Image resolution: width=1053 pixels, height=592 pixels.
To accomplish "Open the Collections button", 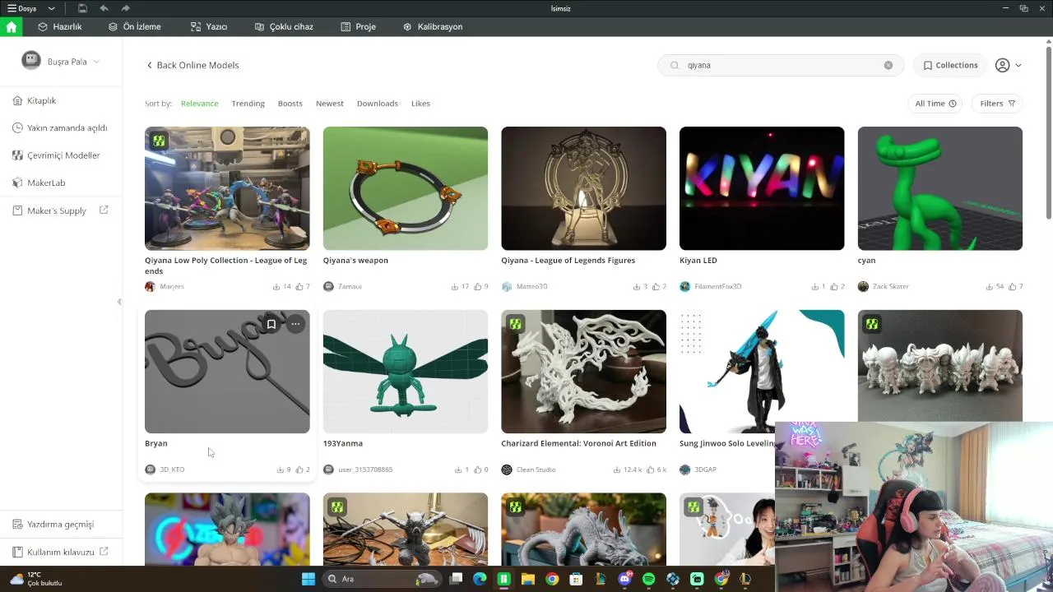I will click(x=950, y=65).
